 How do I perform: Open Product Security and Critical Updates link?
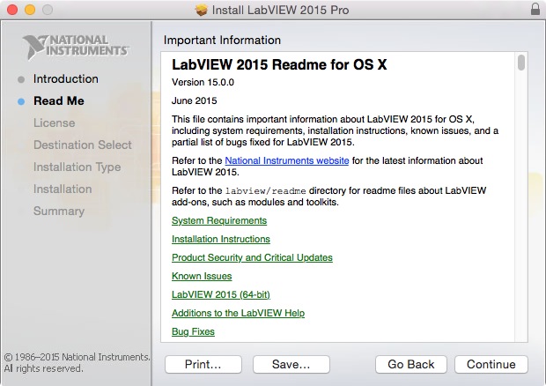(252, 257)
